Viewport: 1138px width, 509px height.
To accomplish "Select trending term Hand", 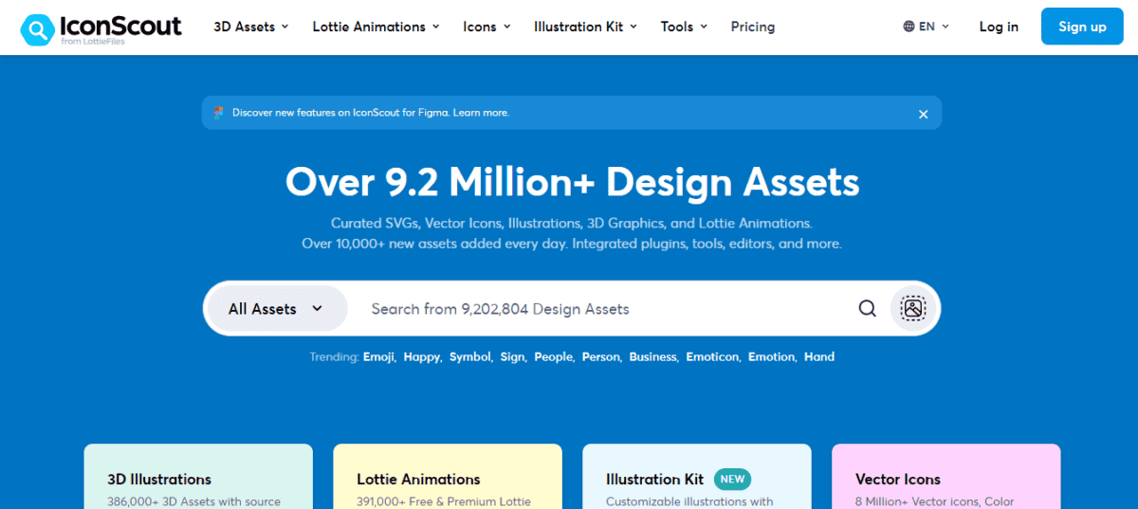I will tap(819, 357).
